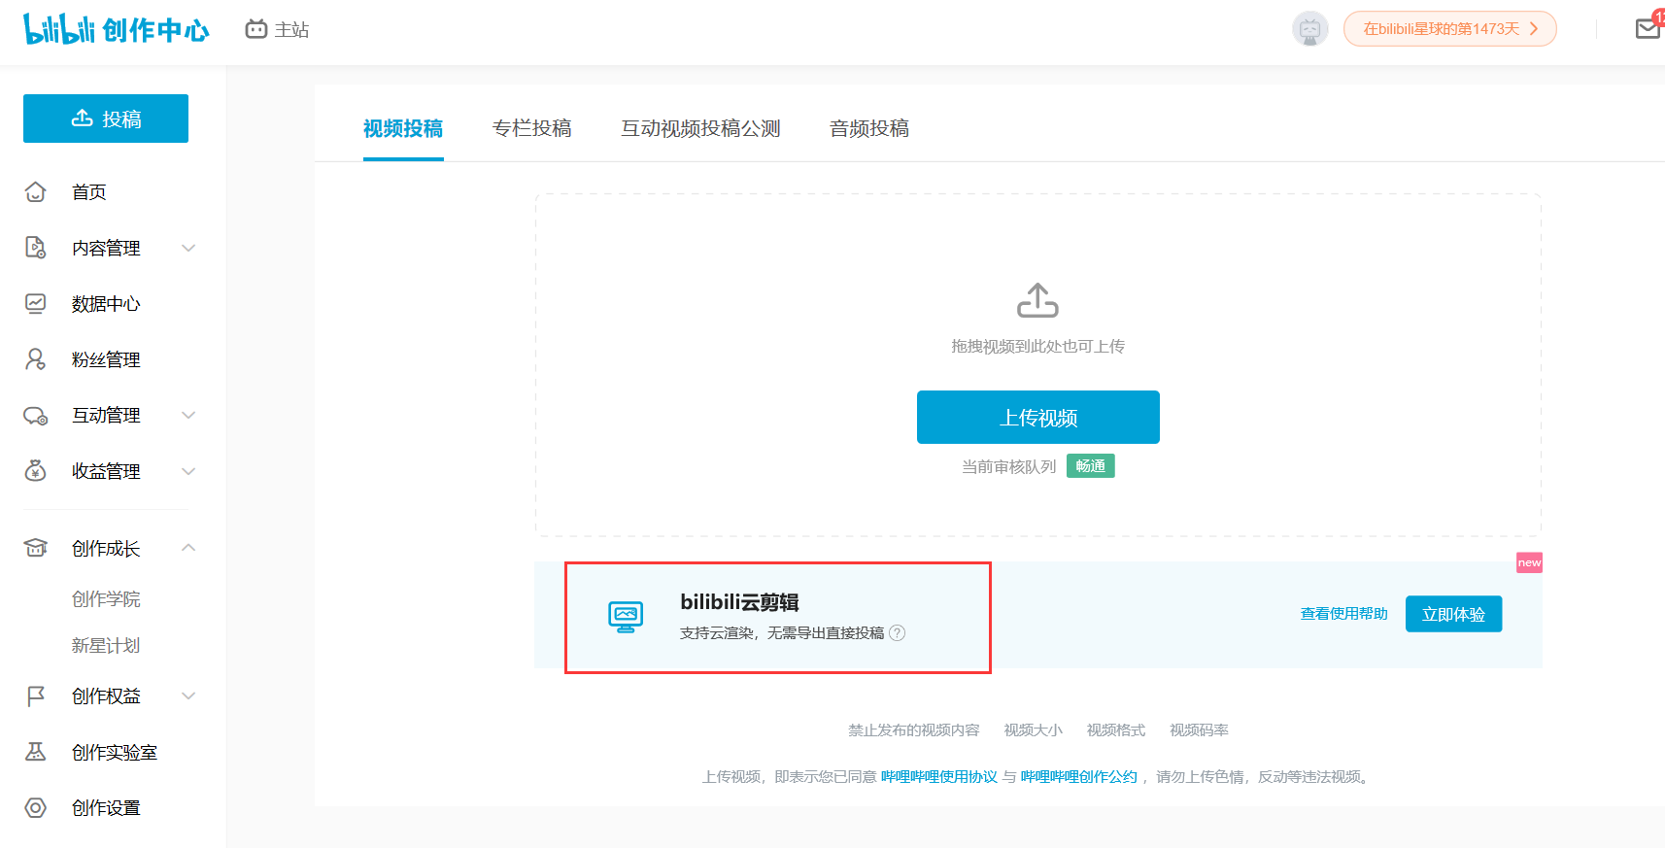Click the blue 投稿 button

point(106,119)
